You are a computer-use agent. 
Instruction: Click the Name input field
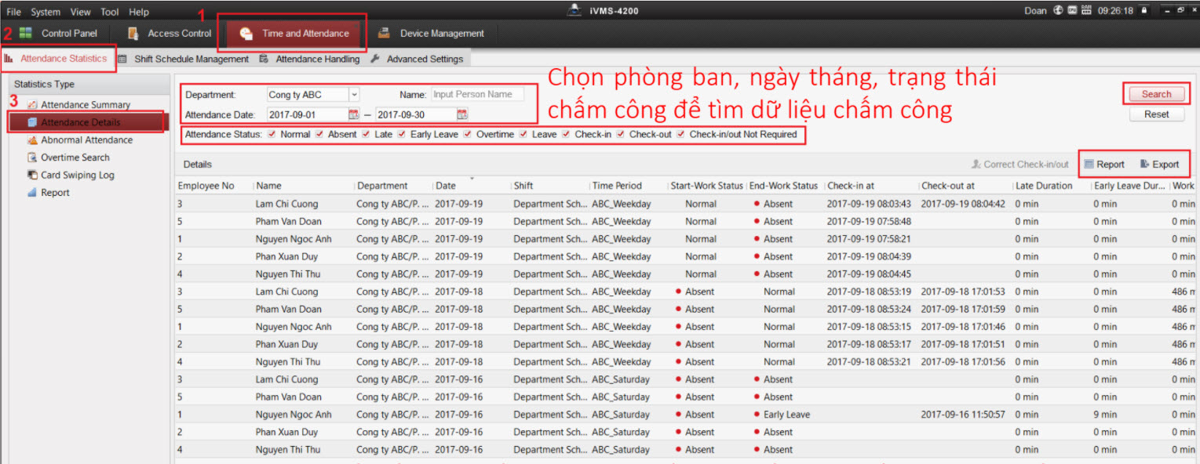[x=476, y=95]
